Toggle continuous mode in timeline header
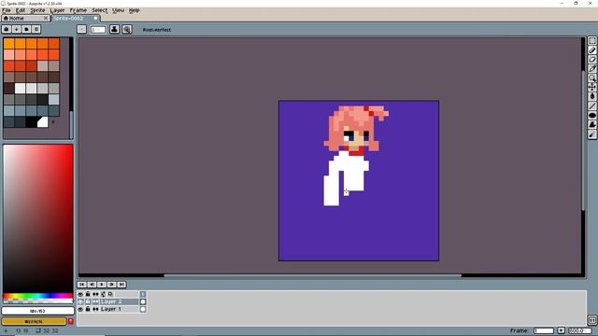598x336 pixels. [95, 294]
